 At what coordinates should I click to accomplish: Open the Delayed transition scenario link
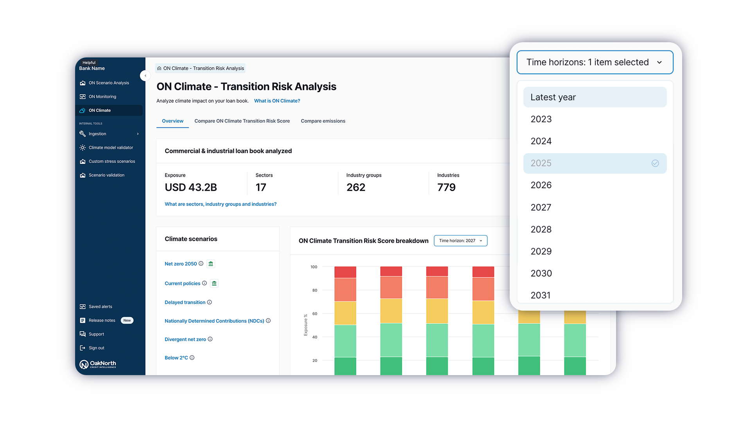click(185, 302)
